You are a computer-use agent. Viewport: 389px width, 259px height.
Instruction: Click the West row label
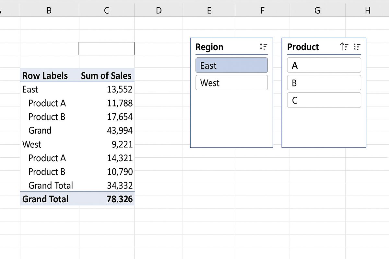click(x=32, y=144)
